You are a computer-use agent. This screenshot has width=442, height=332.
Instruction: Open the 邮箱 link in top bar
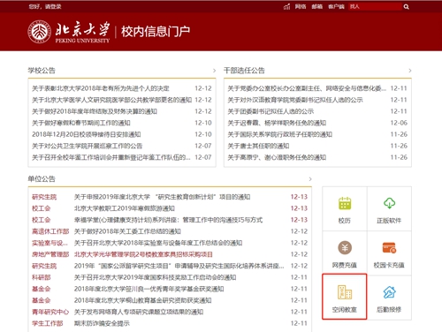tap(317, 6)
